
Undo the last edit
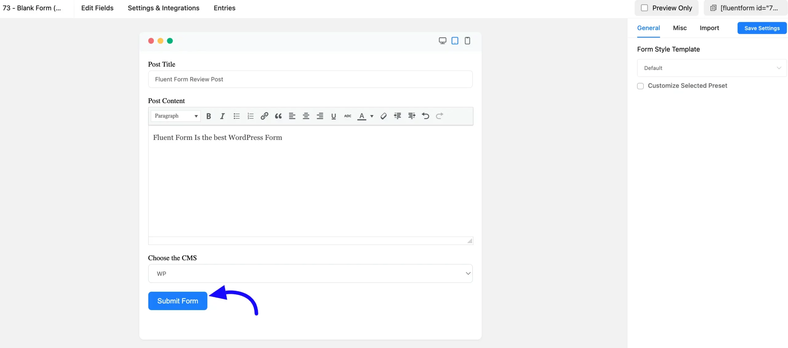[x=425, y=116]
